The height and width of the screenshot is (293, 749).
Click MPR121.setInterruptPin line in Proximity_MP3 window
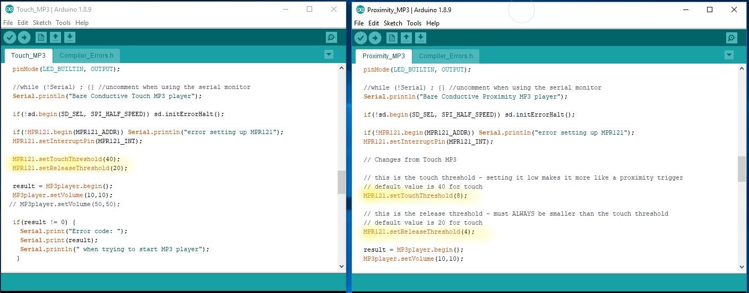428,141
